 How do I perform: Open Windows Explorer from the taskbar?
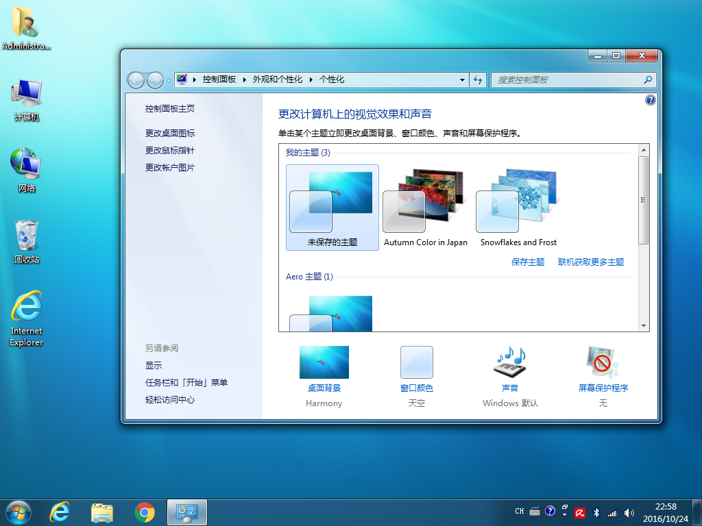pyautogui.click(x=102, y=512)
